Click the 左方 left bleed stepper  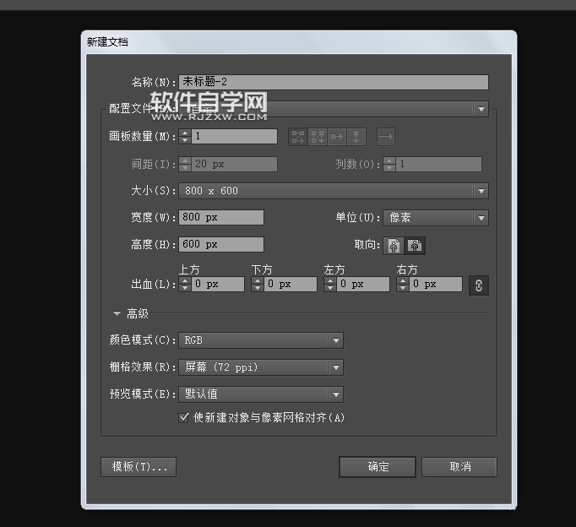[x=330, y=285]
